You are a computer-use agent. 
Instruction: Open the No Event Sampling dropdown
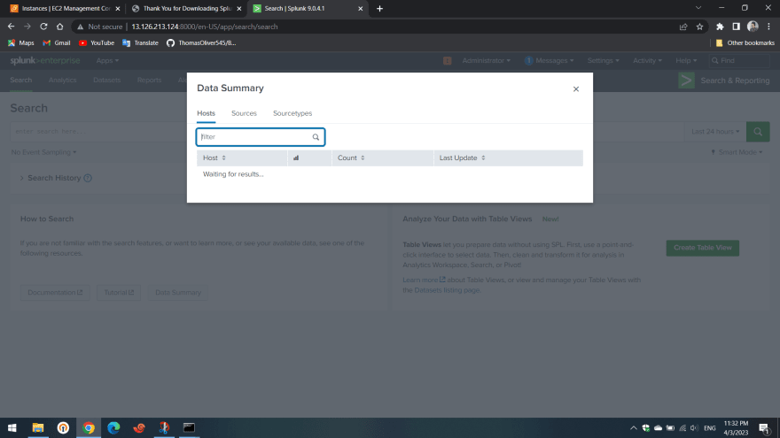(43, 152)
